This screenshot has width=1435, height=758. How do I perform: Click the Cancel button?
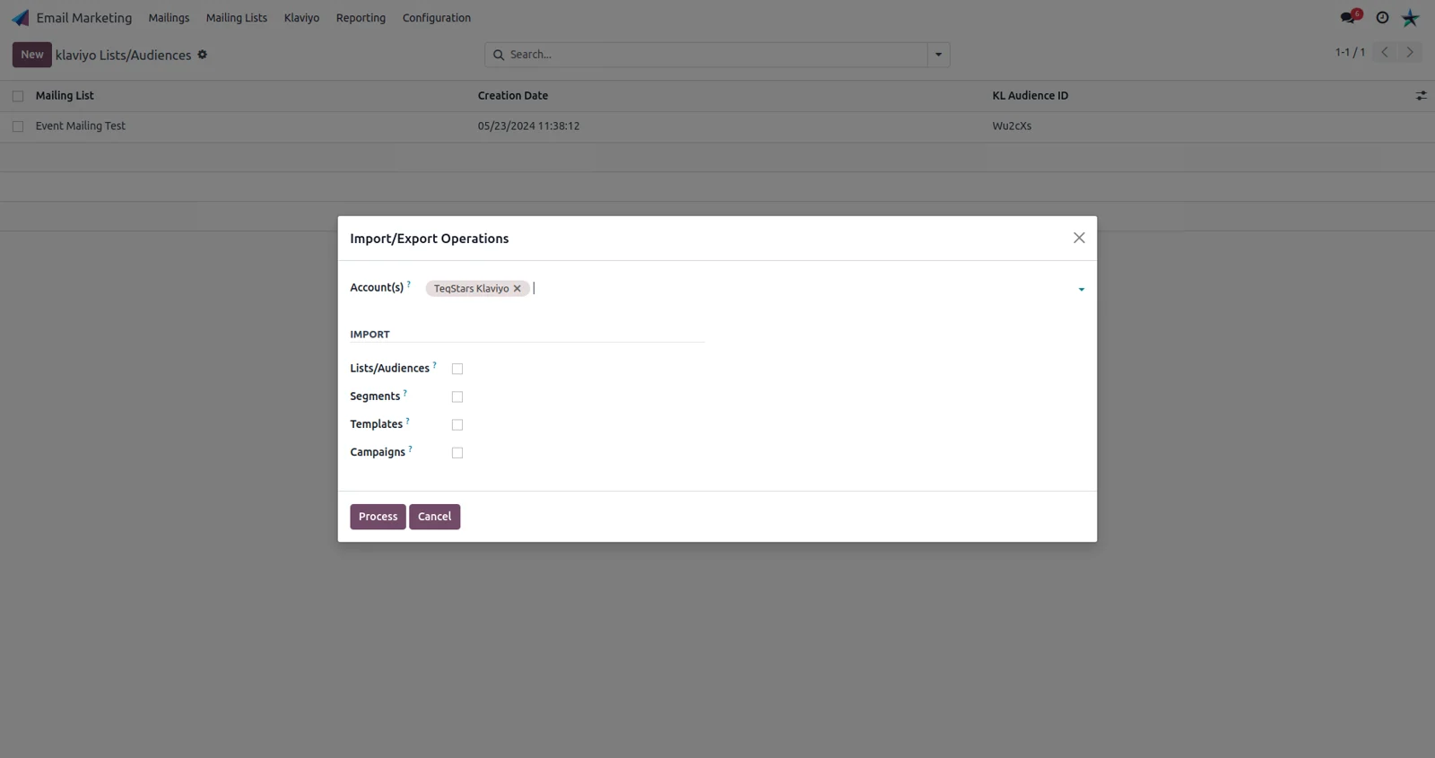(434, 517)
